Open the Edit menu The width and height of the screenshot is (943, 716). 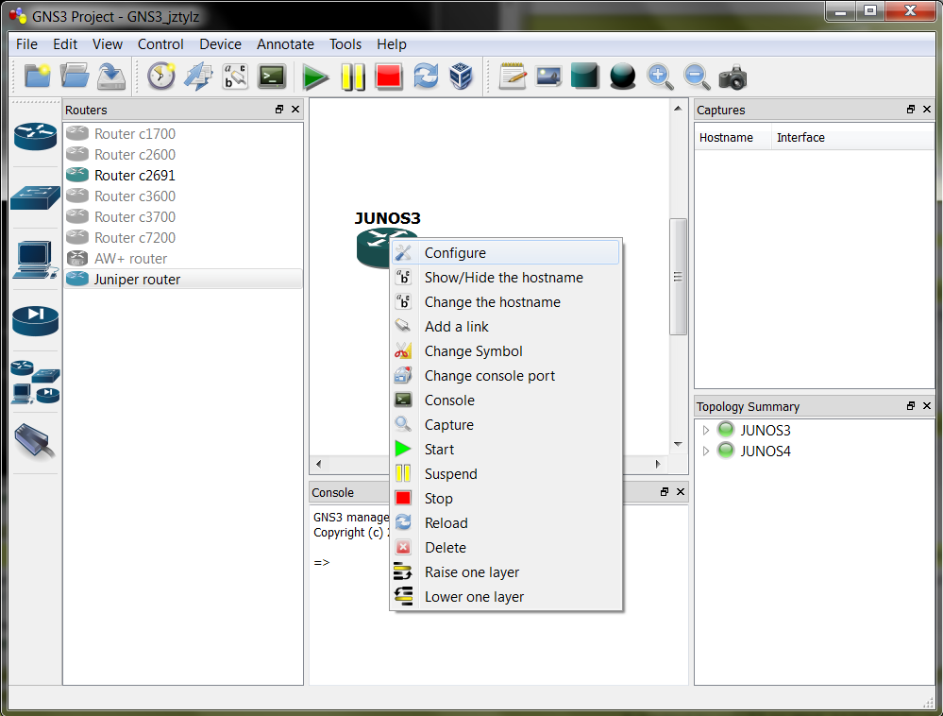pos(65,44)
